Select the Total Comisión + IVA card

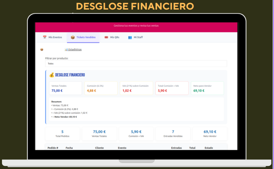point(172,88)
